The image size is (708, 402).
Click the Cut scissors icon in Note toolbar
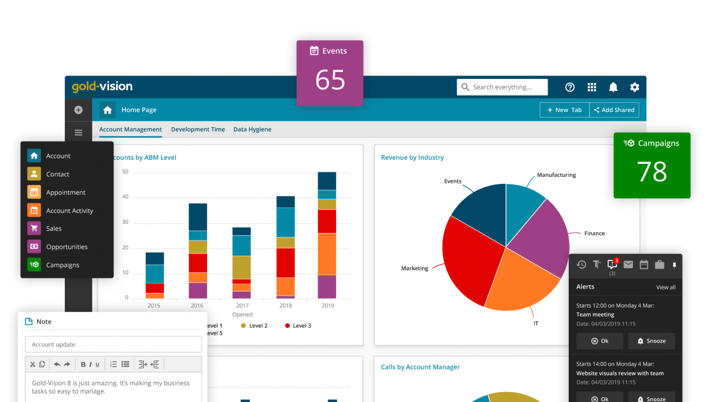(x=33, y=364)
